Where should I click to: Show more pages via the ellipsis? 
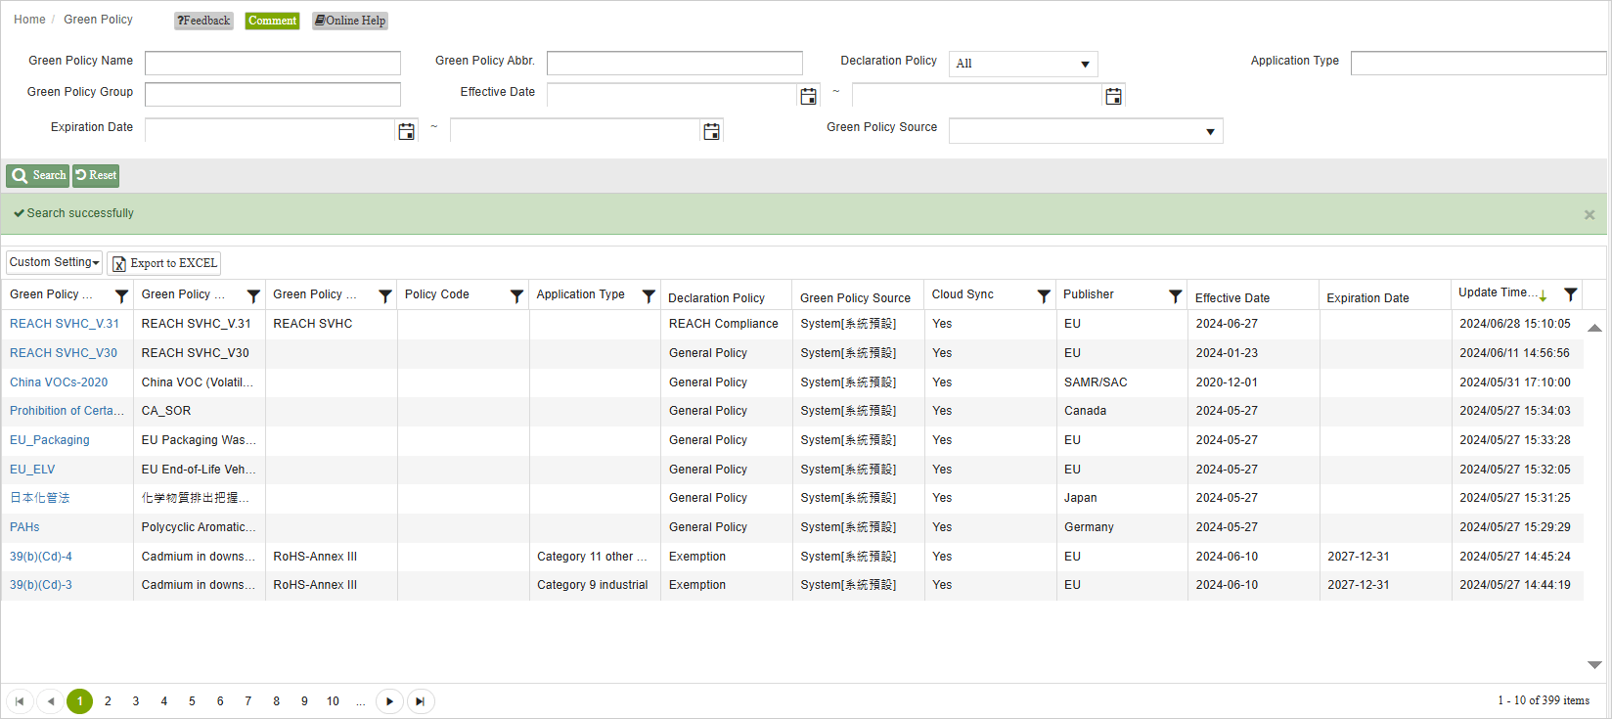tap(361, 701)
